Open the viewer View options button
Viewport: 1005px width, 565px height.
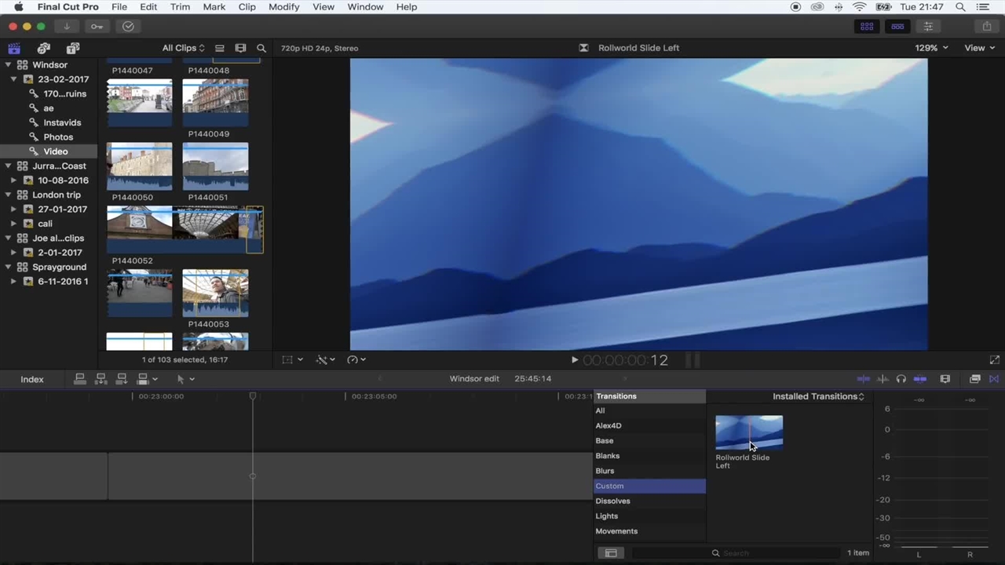pyautogui.click(x=978, y=48)
